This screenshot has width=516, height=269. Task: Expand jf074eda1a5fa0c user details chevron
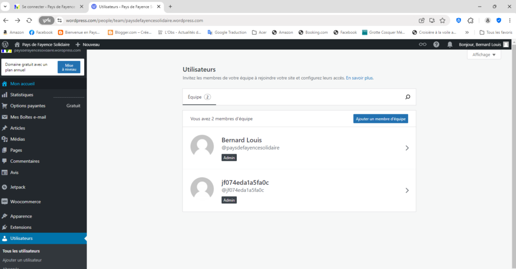tap(407, 190)
